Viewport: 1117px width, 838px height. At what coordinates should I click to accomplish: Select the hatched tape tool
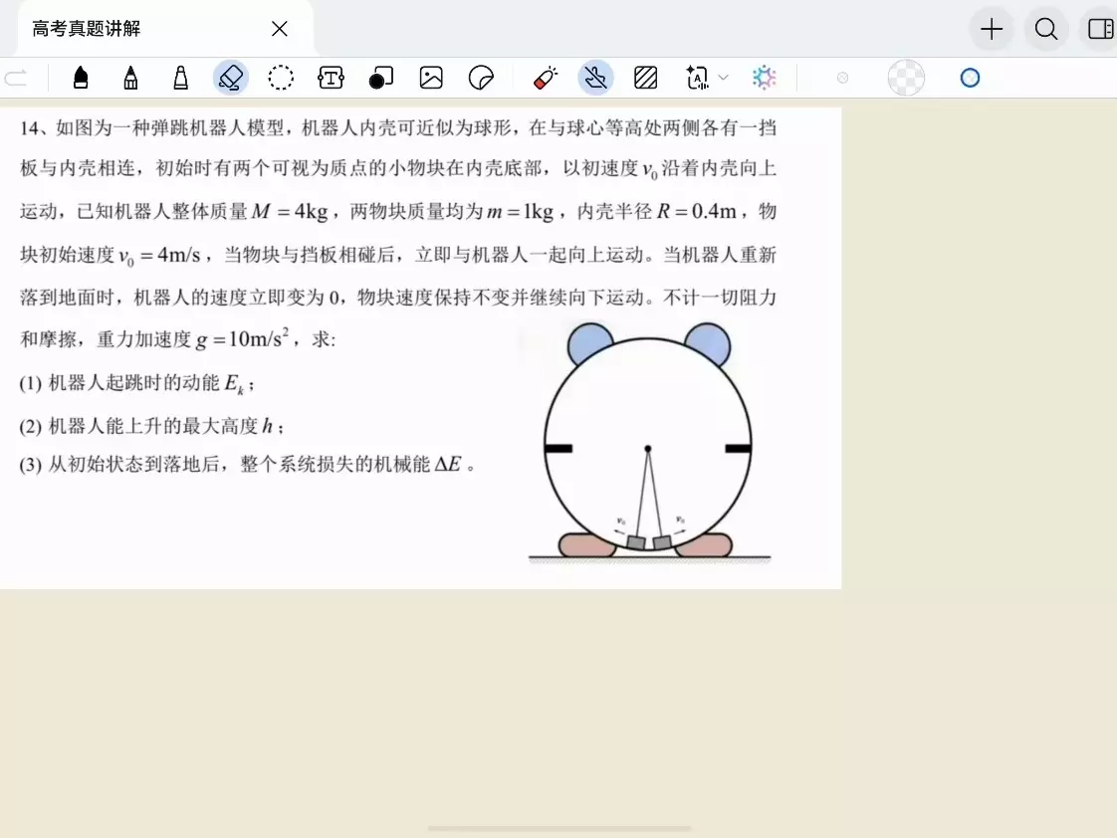(645, 78)
